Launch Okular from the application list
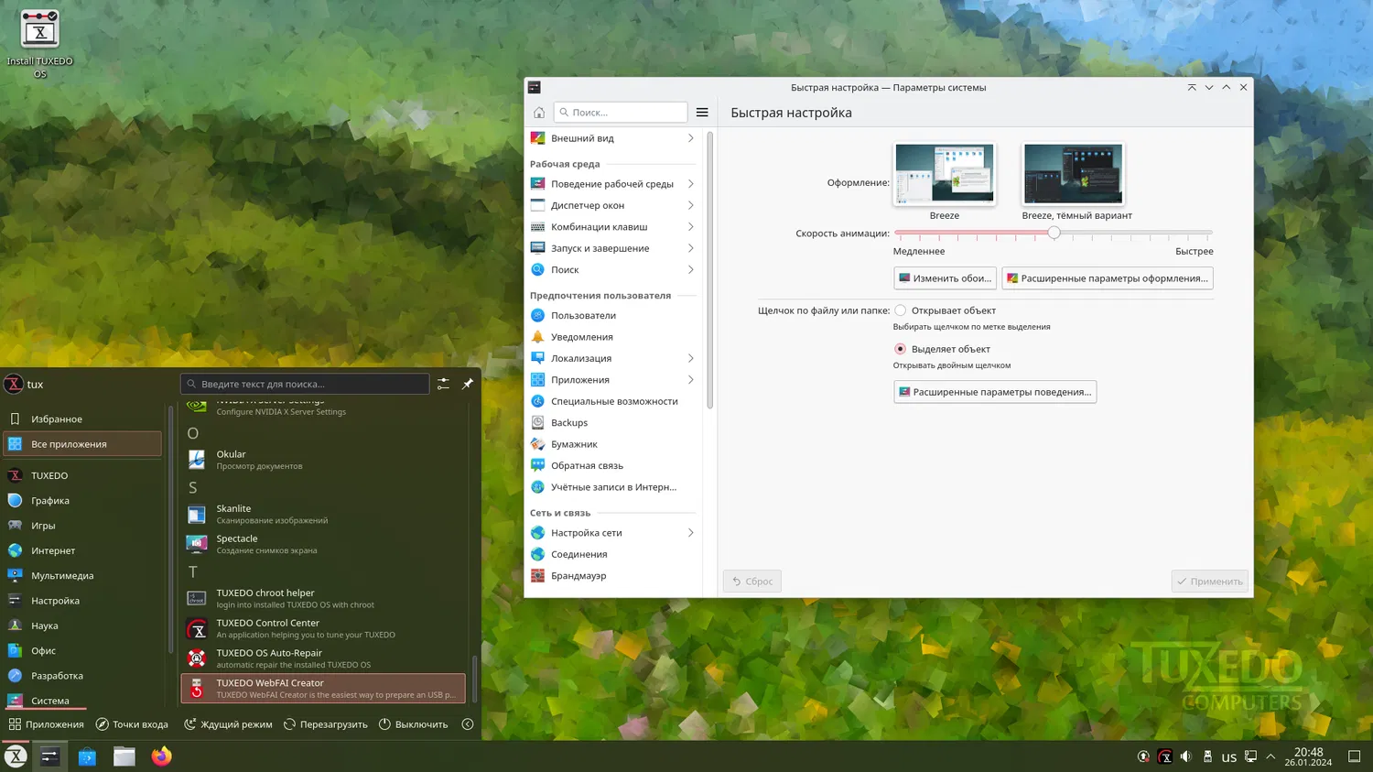Screen dimensions: 1373x772 coord(323,460)
